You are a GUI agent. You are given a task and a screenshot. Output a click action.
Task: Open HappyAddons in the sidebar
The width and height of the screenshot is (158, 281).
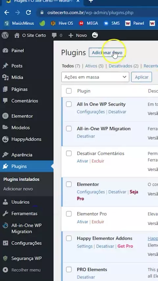[27, 139]
